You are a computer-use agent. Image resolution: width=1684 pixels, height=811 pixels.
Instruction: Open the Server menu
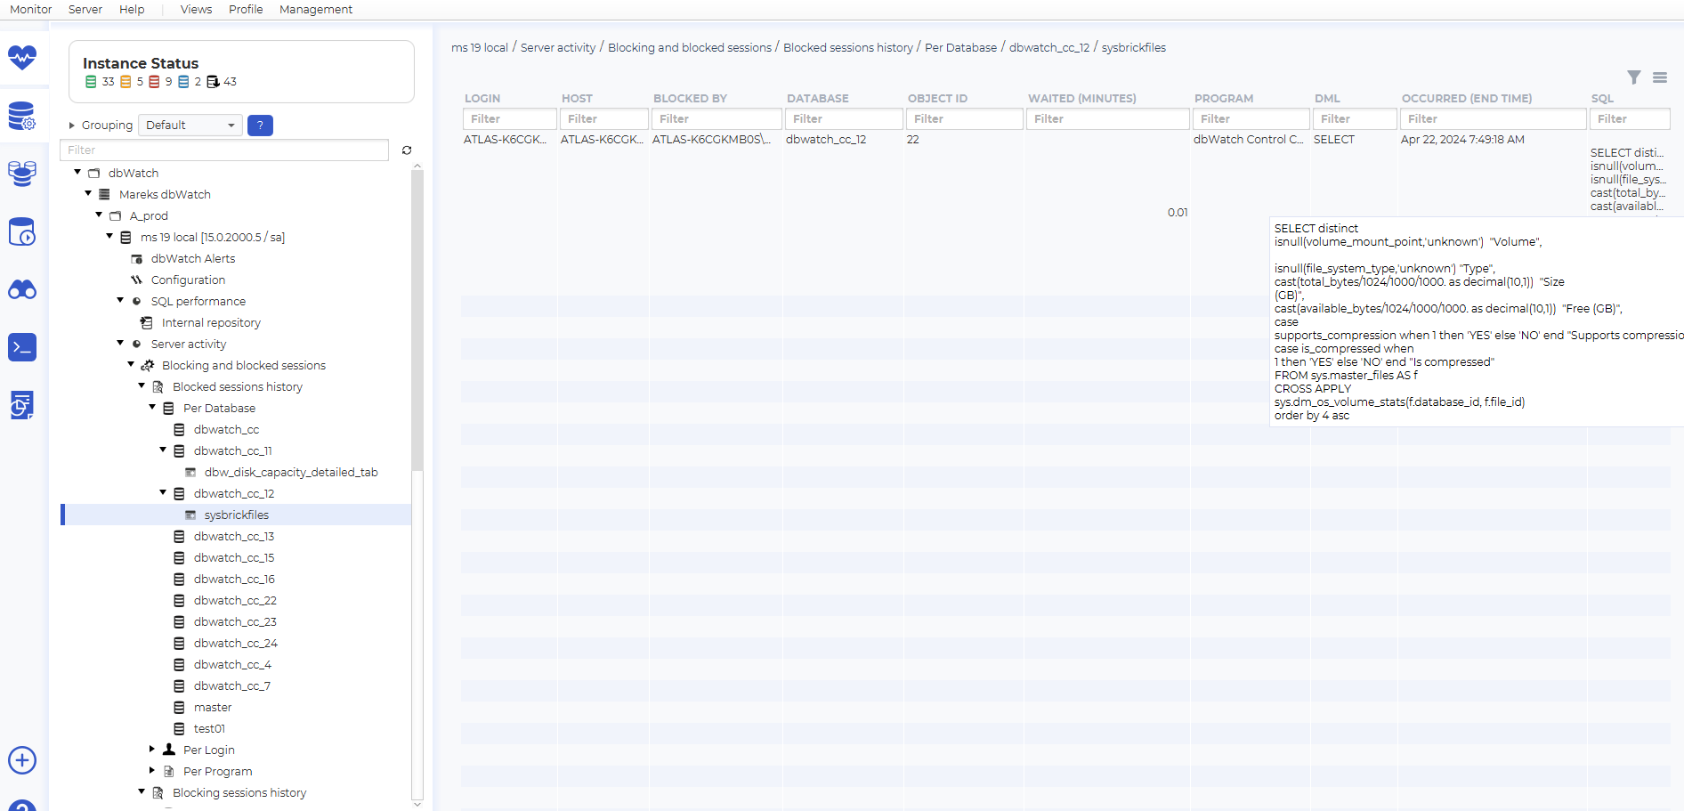pyautogui.click(x=85, y=9)
